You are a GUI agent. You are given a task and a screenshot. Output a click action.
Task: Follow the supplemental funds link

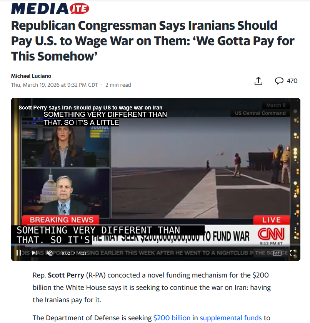[x=231, y=318]
